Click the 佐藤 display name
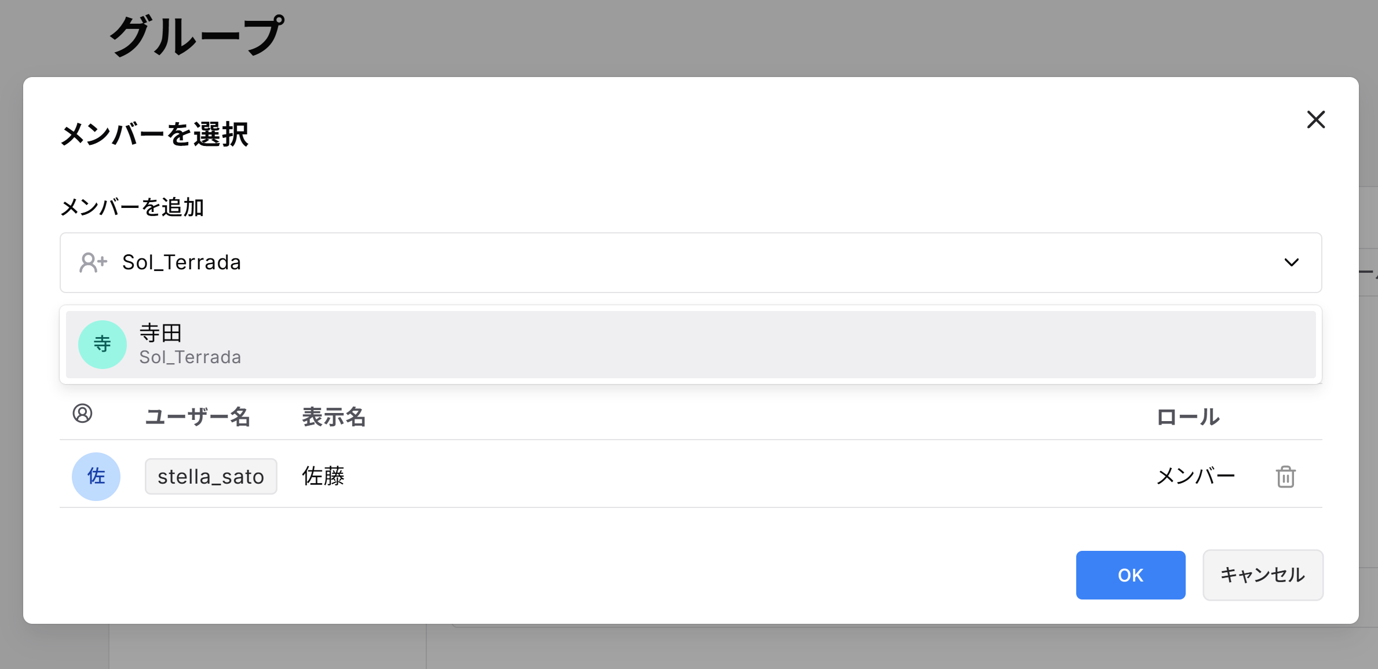Screen dimensions: 1378x669 click(323, 476)
